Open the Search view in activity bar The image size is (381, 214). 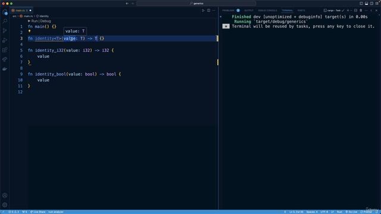[x=5, y=21]
